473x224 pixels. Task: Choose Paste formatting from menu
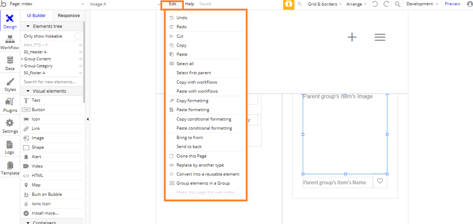point(193,110)
